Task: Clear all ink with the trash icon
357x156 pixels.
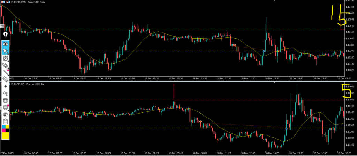Action: tap(6, 100)
